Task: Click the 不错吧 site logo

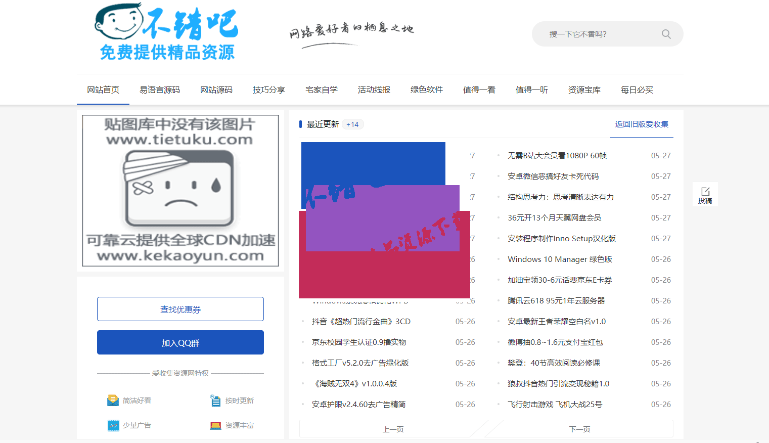Action: tap(166, 32)
